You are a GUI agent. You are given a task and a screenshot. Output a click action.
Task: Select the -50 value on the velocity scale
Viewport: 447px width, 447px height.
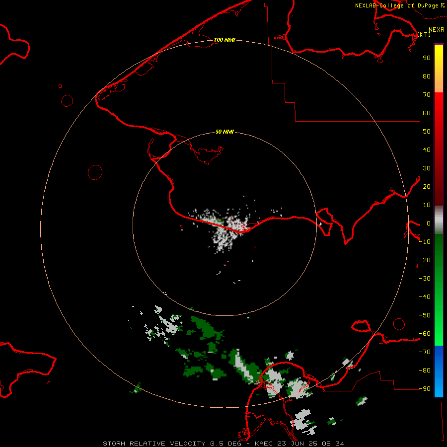(425, 315)
